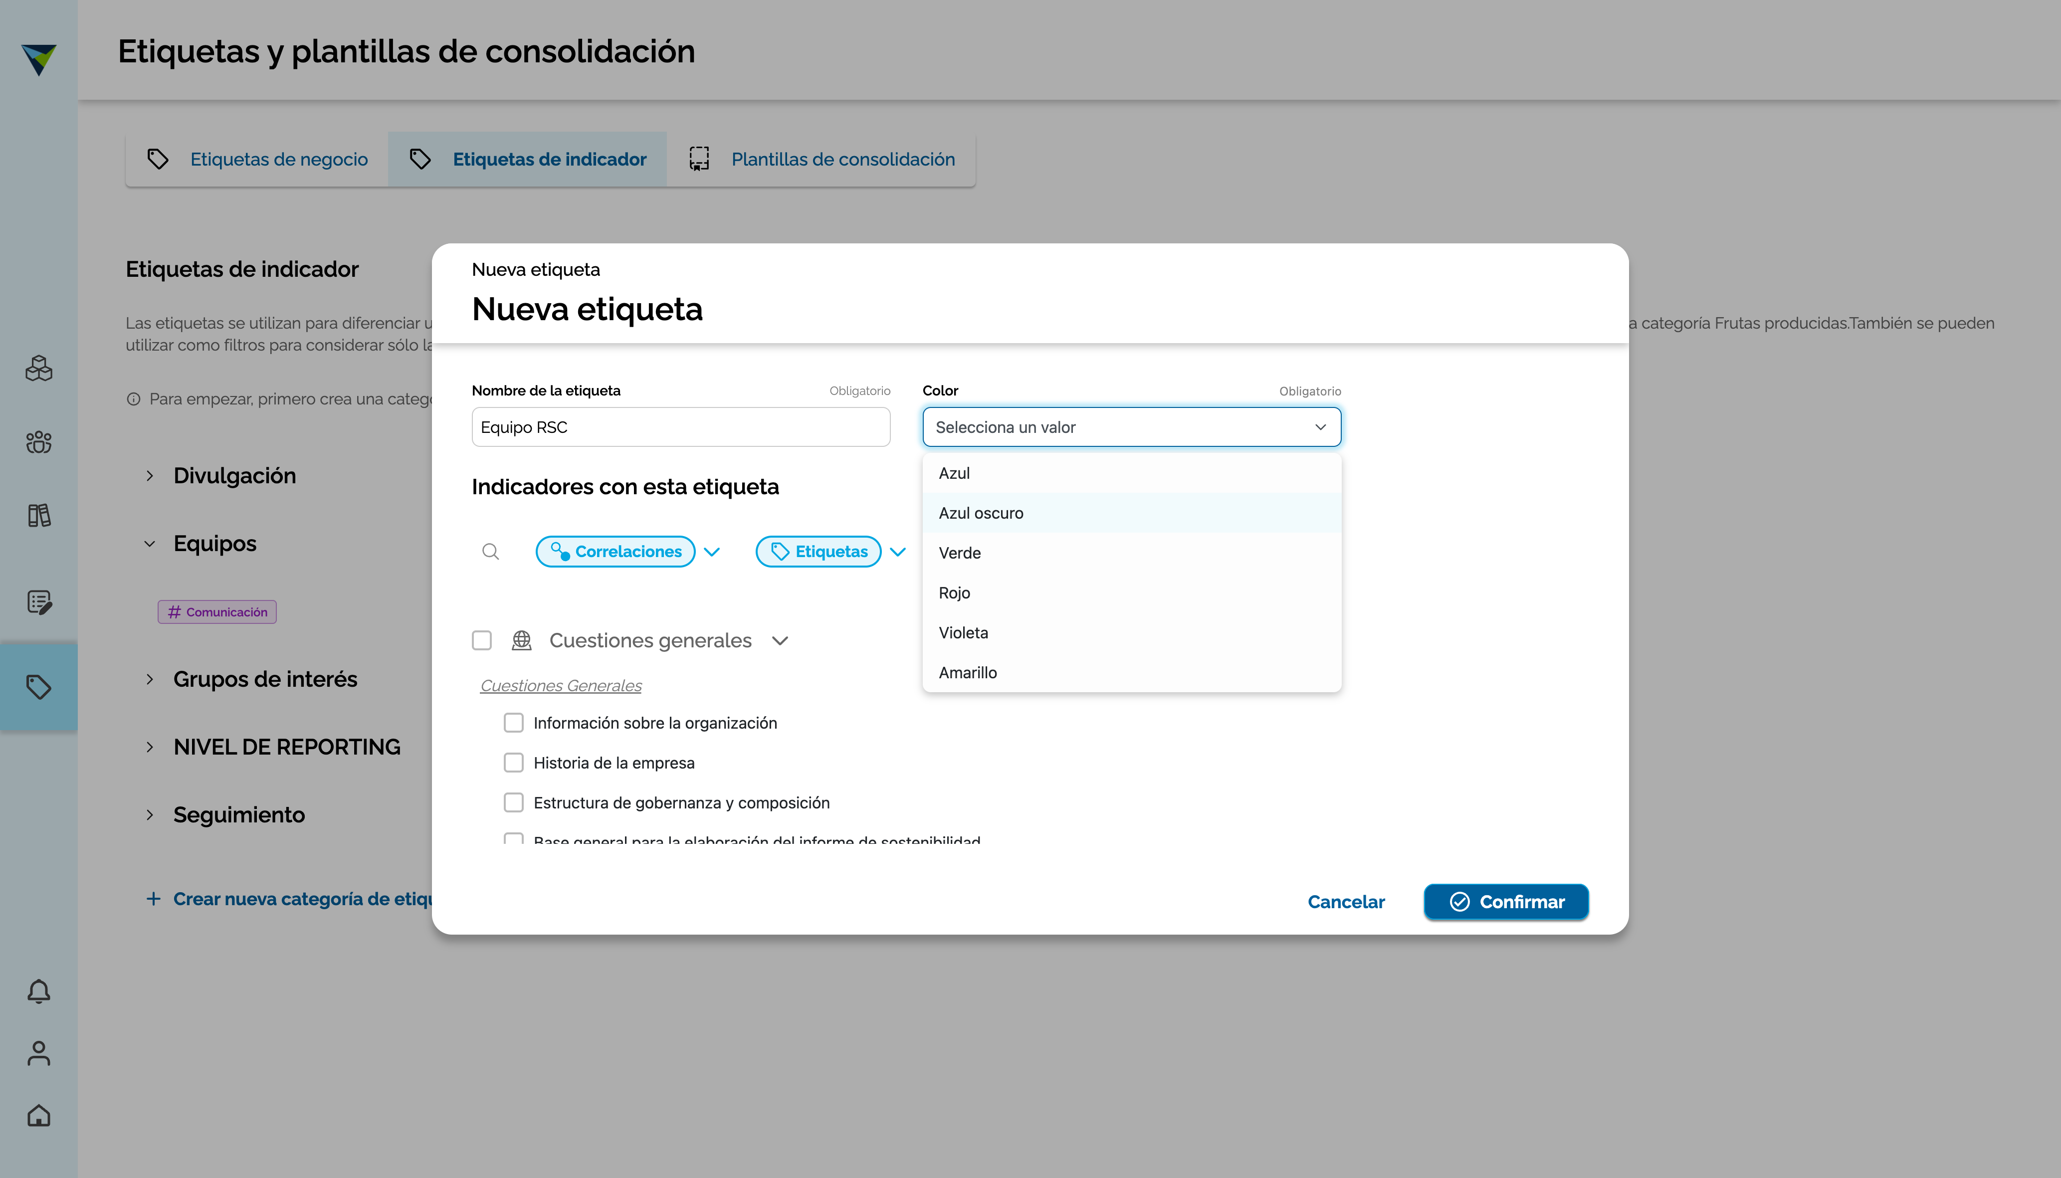This screenshot has width=2061, height=1178.
Task: Tick Información sobre la organización checkbox
Action: [x=514, y=723]
